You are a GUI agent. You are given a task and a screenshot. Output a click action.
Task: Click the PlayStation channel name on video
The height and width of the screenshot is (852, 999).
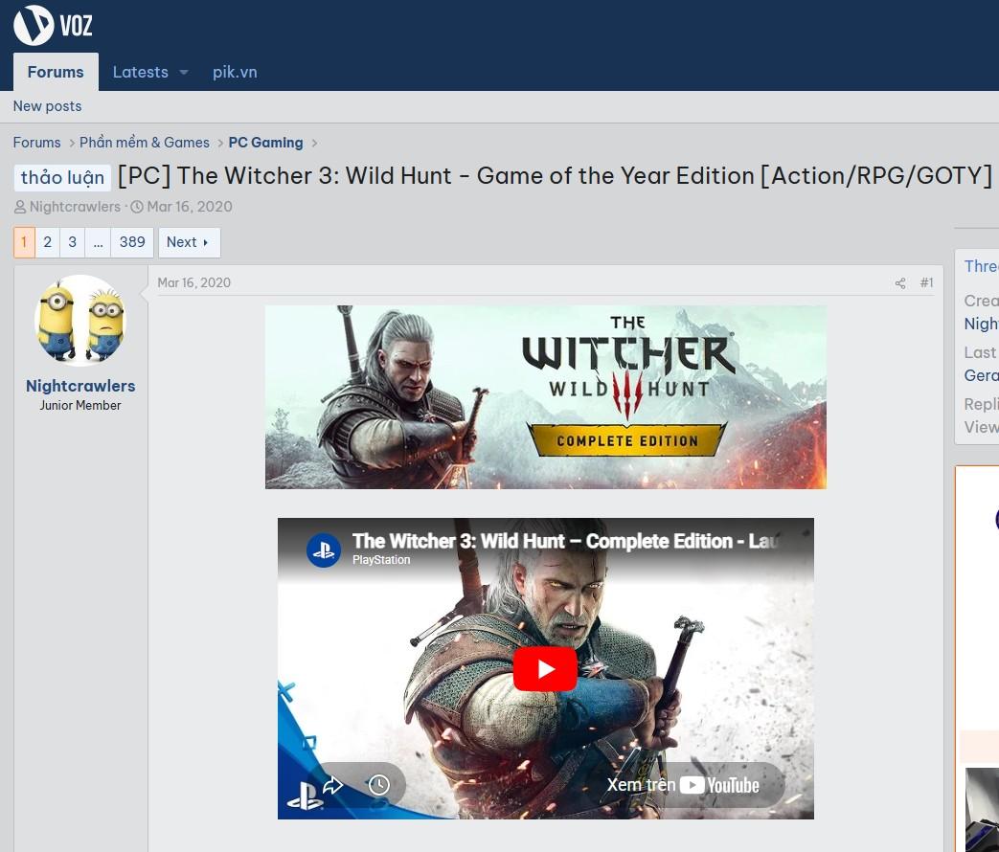(x=381, y=560)
